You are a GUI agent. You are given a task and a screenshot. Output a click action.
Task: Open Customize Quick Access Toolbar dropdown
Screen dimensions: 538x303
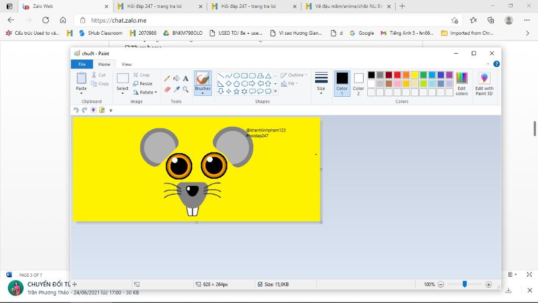(111, 110)
